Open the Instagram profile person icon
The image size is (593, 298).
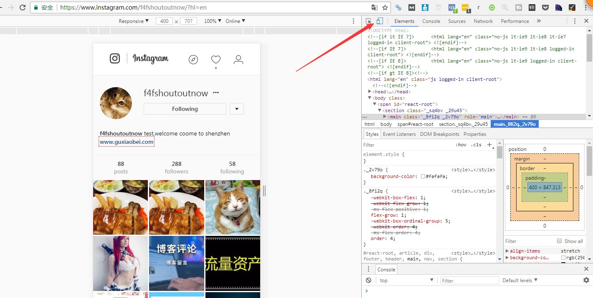click(x=238, y=60)
